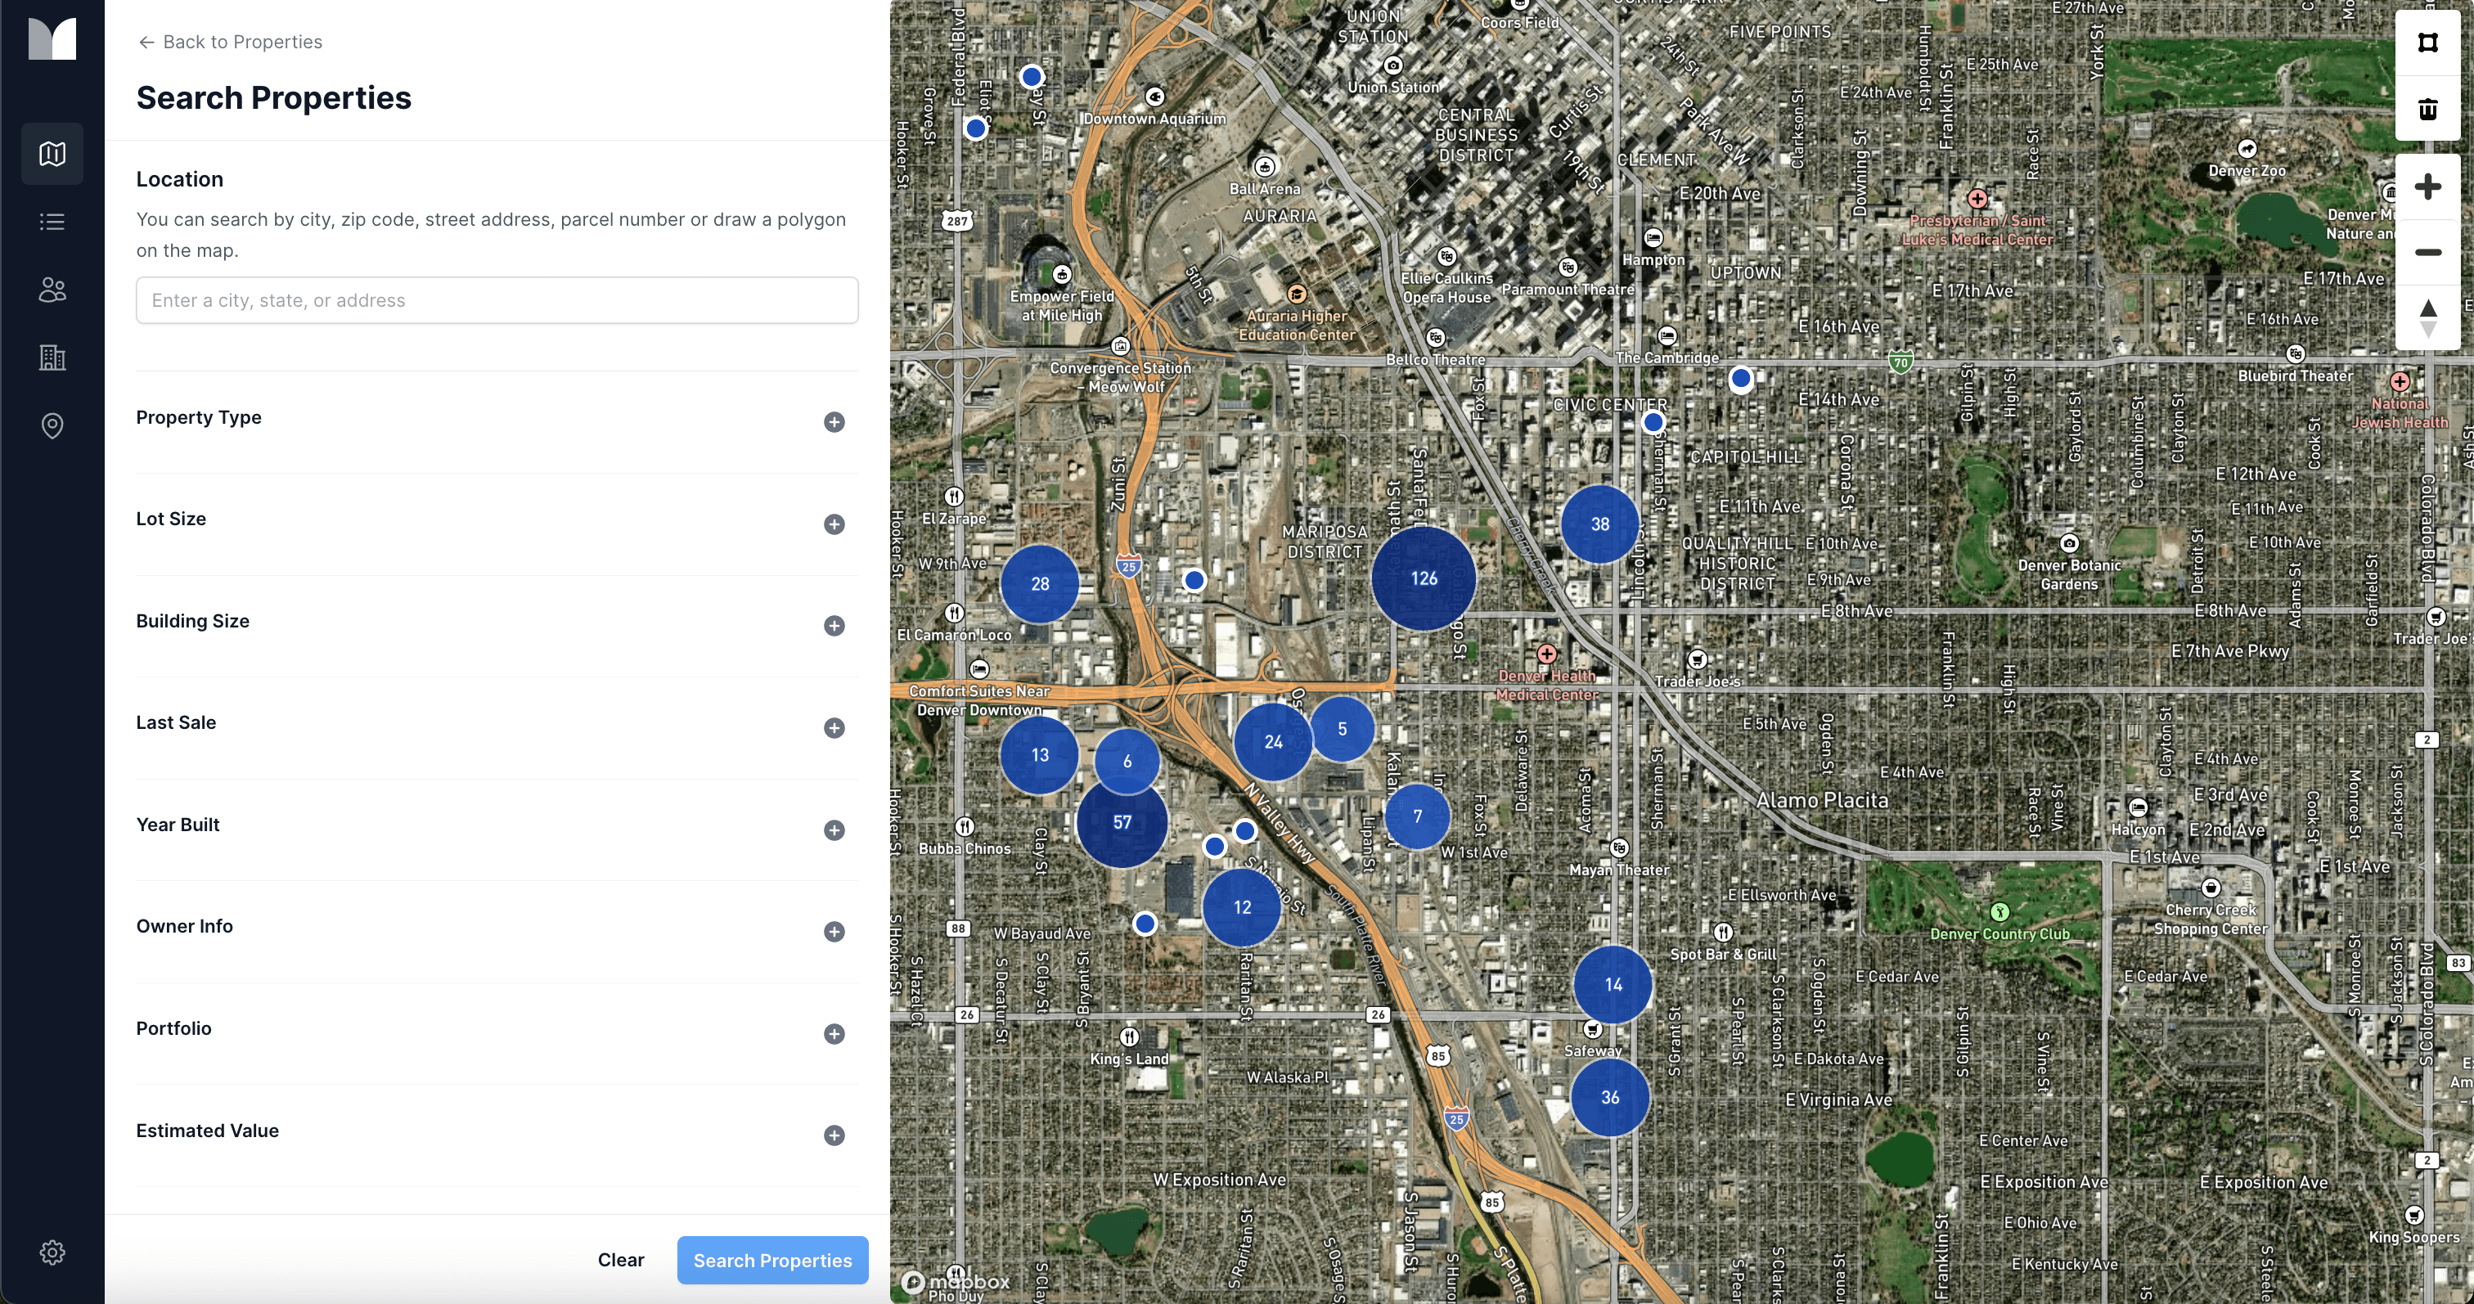Click the trash icon to delete drawn shapes
Viewport: 2474px width, 1304px height.
[x=2428, y=110]
